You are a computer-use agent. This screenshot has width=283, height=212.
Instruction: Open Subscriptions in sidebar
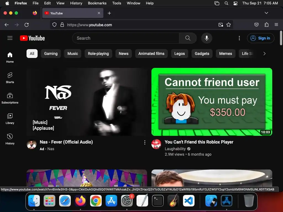click(x=10, y=98)
